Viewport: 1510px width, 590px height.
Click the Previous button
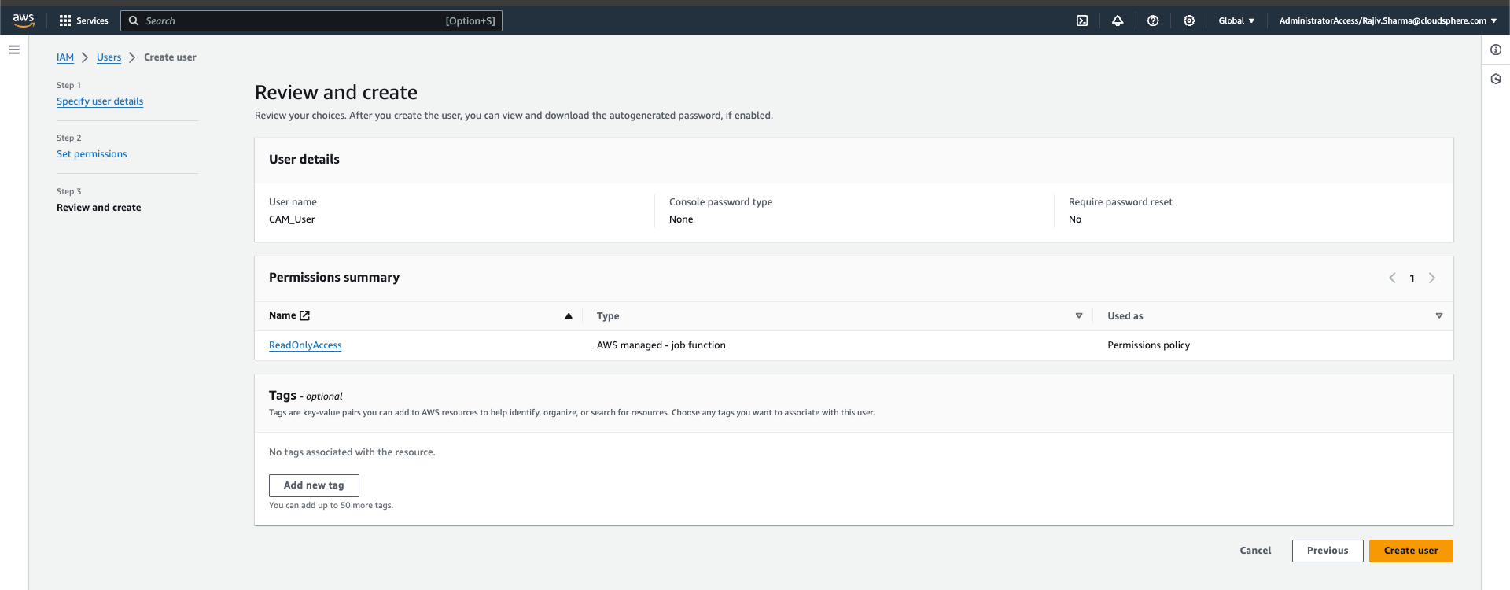1328,551
